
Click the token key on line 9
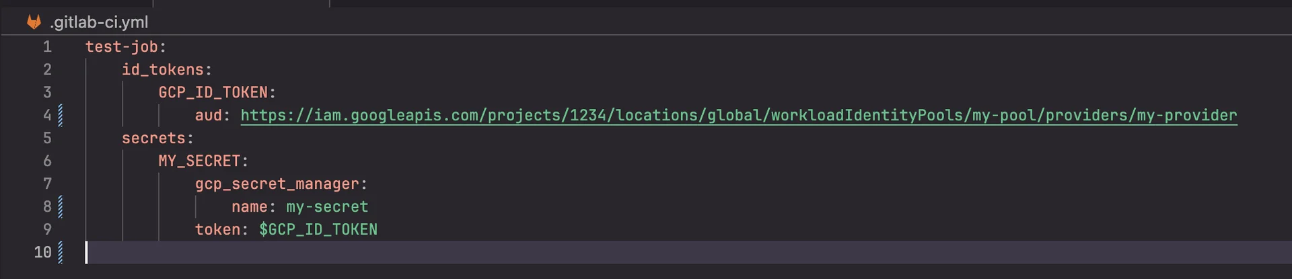(x=217, y=230)
